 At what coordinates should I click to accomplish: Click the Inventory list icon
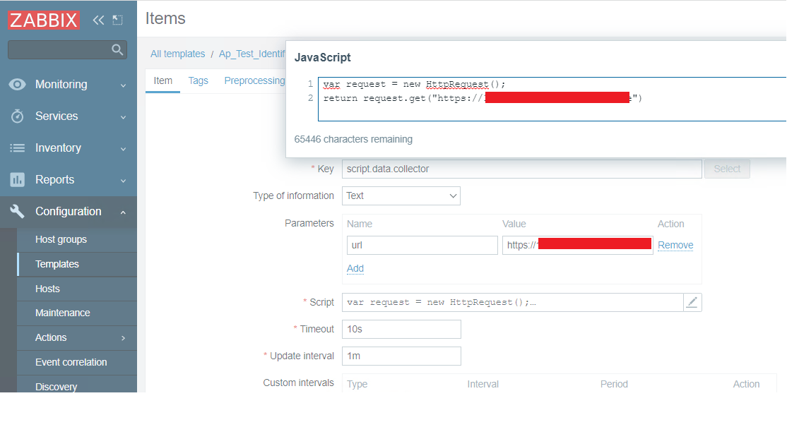(x=18, y=148)
